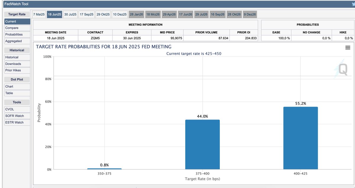Open the Aggregated view in sidebar
Viewport: 355px width, 188px height.
(17, 41)
